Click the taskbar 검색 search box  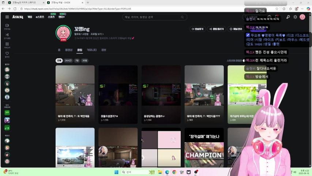[x=138, y=172]
